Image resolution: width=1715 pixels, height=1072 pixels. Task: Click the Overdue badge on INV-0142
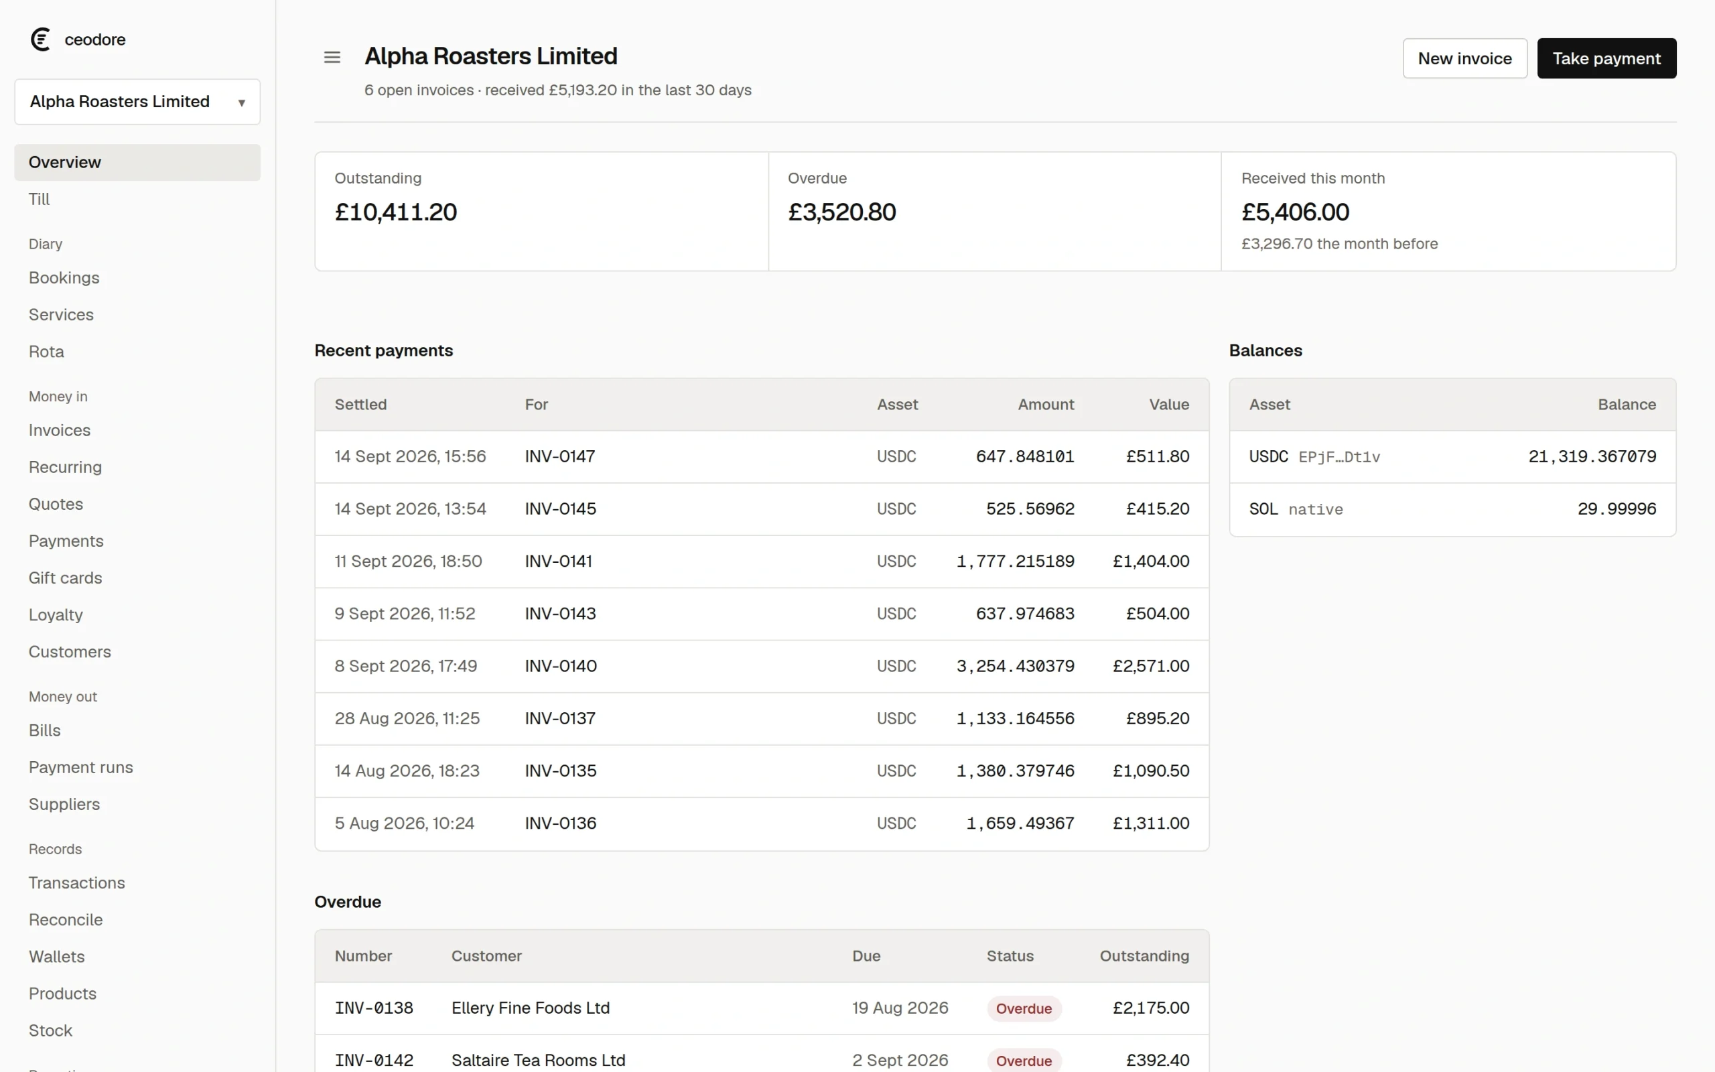[1024, 1061]
